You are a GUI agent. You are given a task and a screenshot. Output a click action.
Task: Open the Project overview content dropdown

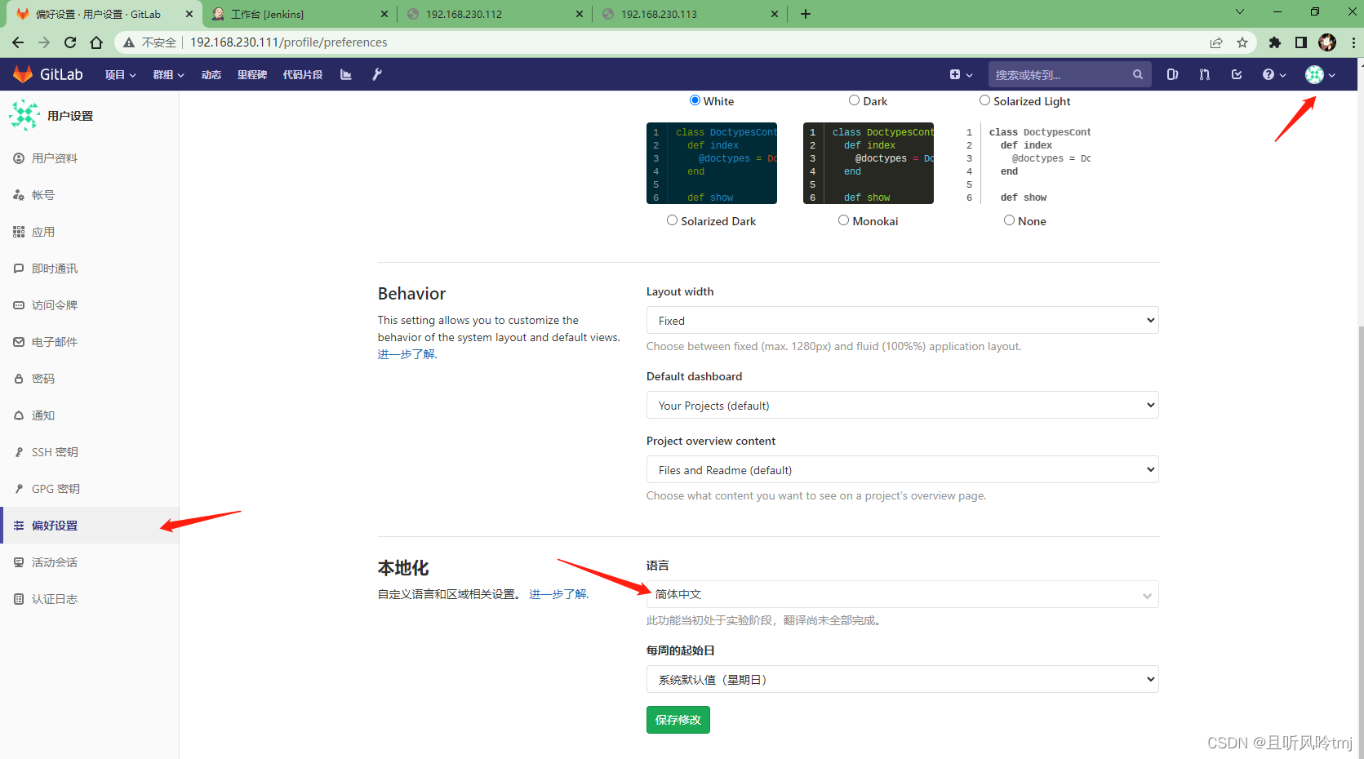click(902, 469)
